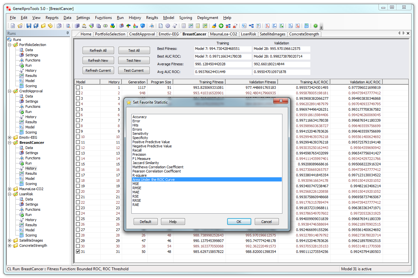Collapse the CreditApproval tree node
This screenshot has height=278, width=418.
10,91
